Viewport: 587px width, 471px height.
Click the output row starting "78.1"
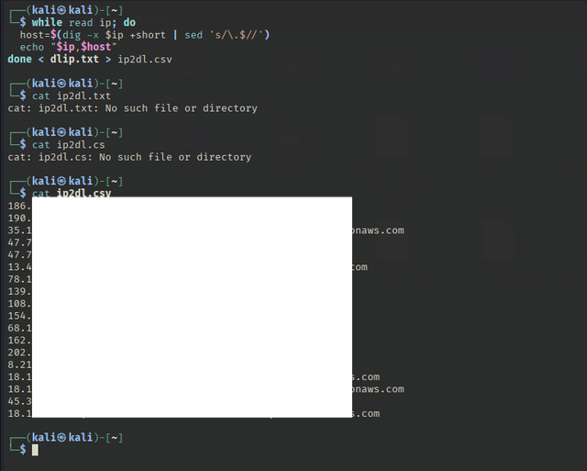click(20, 279)
